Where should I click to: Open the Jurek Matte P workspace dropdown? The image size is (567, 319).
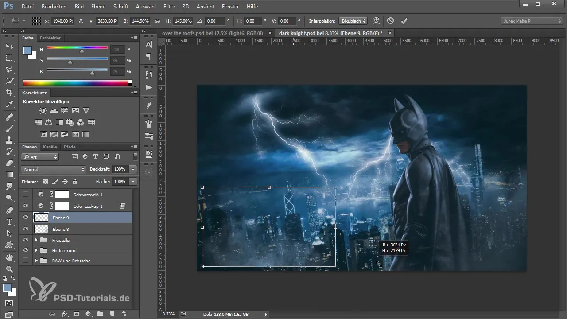tap(532, 21)
